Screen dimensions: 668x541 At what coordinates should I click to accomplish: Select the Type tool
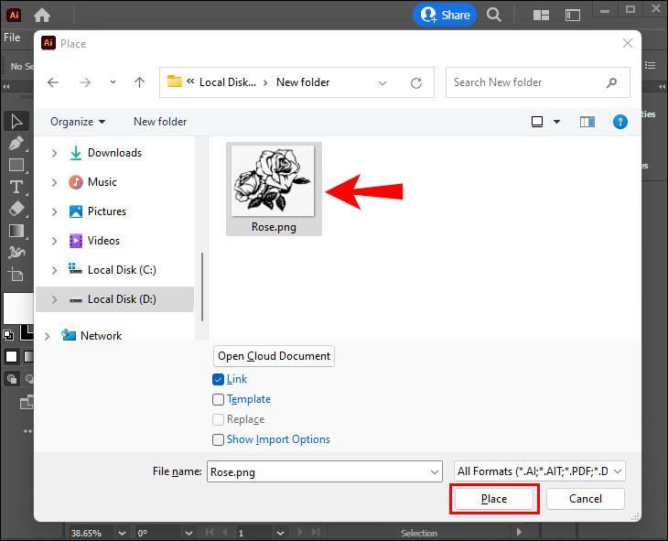click(16, 187)
